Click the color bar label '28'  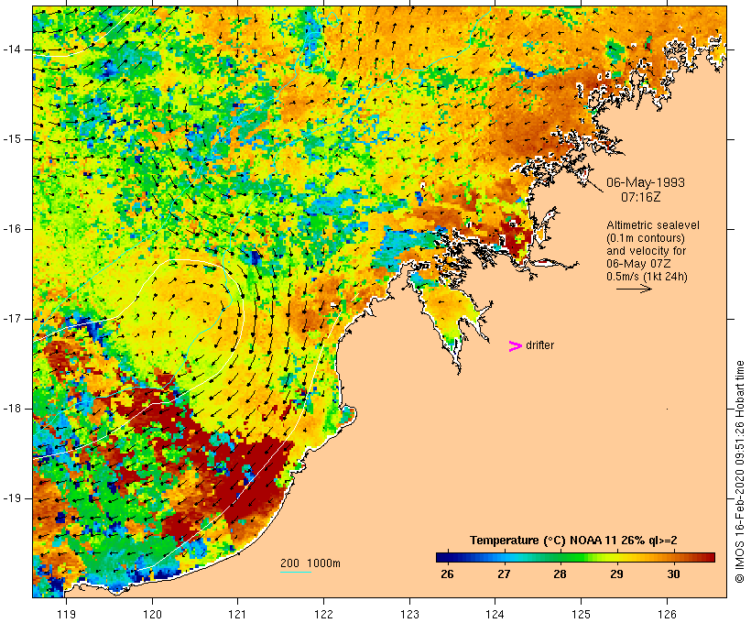[x=560, y=574]
